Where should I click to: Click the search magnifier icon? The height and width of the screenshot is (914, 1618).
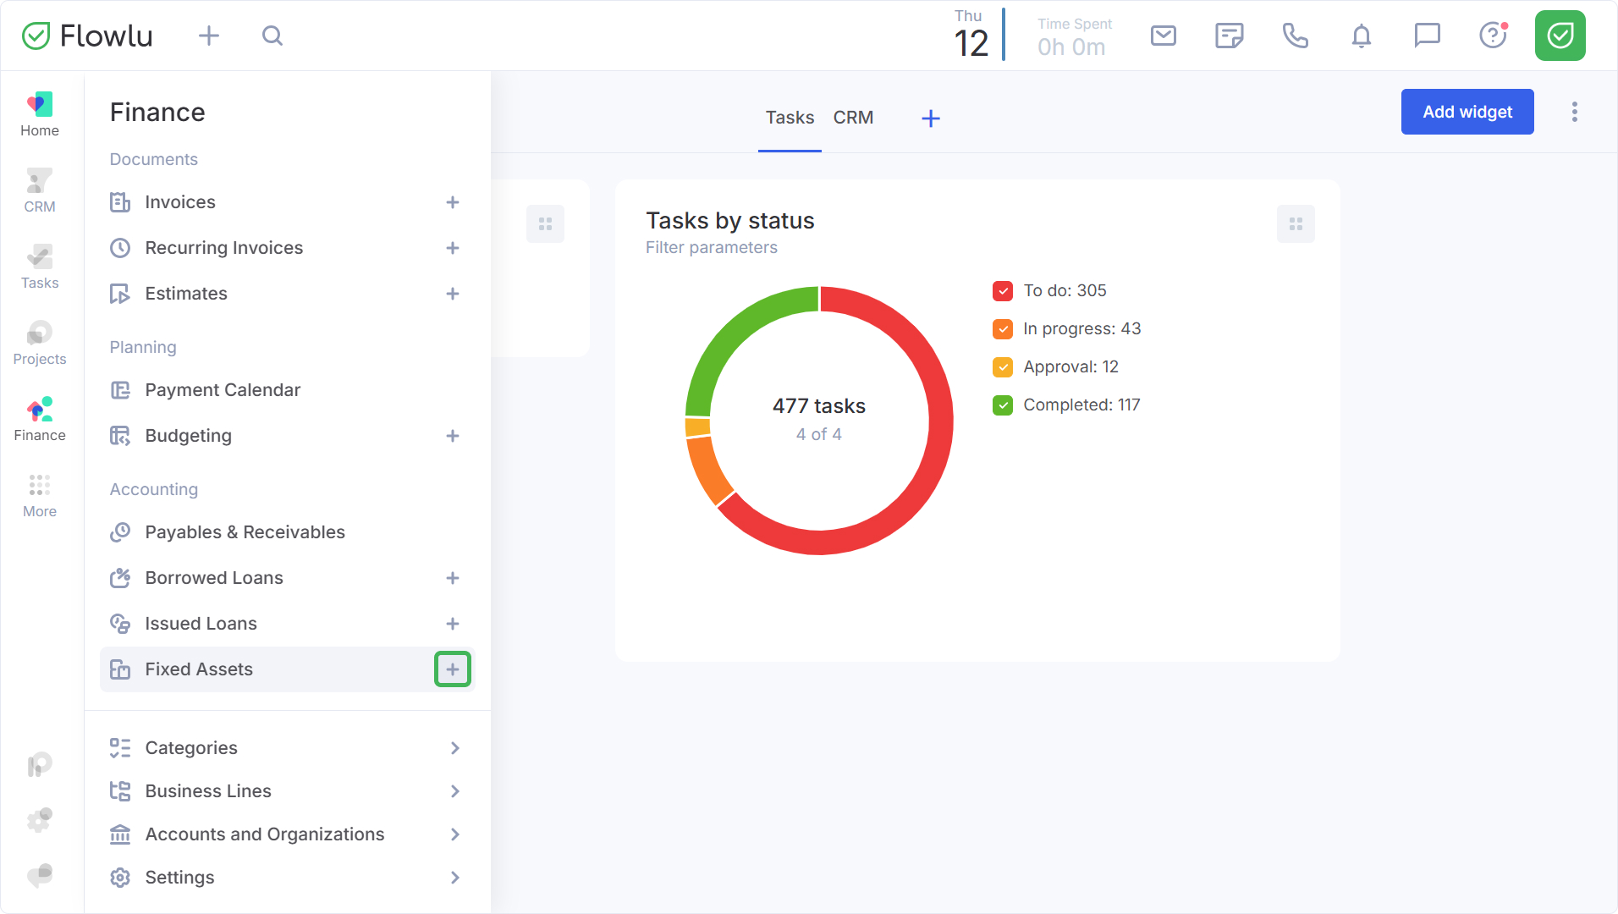pyautogui.click(x=272, y=36)
